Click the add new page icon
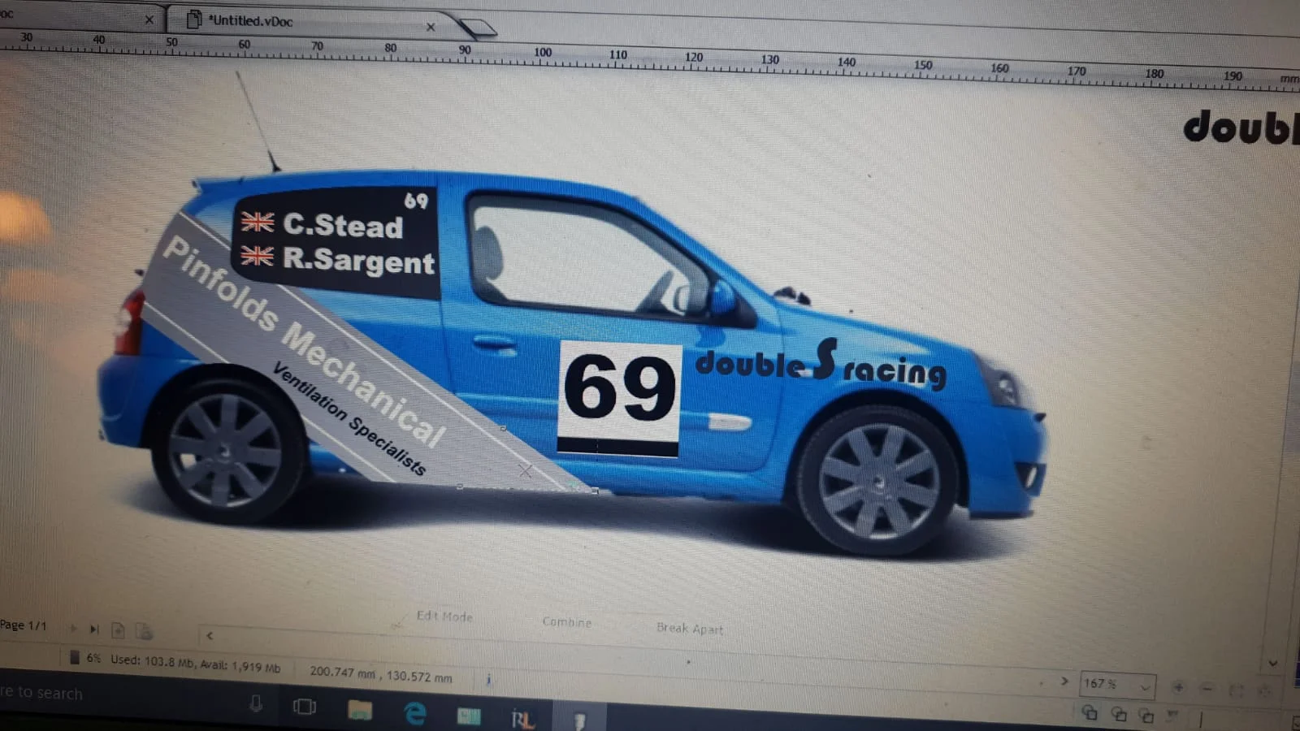 [118, 630]
